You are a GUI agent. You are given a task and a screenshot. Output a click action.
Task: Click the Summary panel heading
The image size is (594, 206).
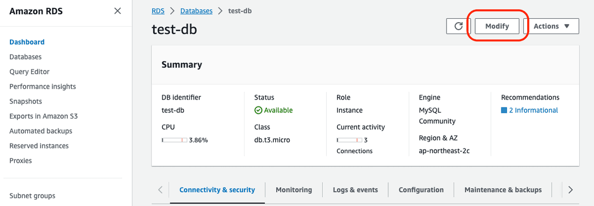pos(182,64)
